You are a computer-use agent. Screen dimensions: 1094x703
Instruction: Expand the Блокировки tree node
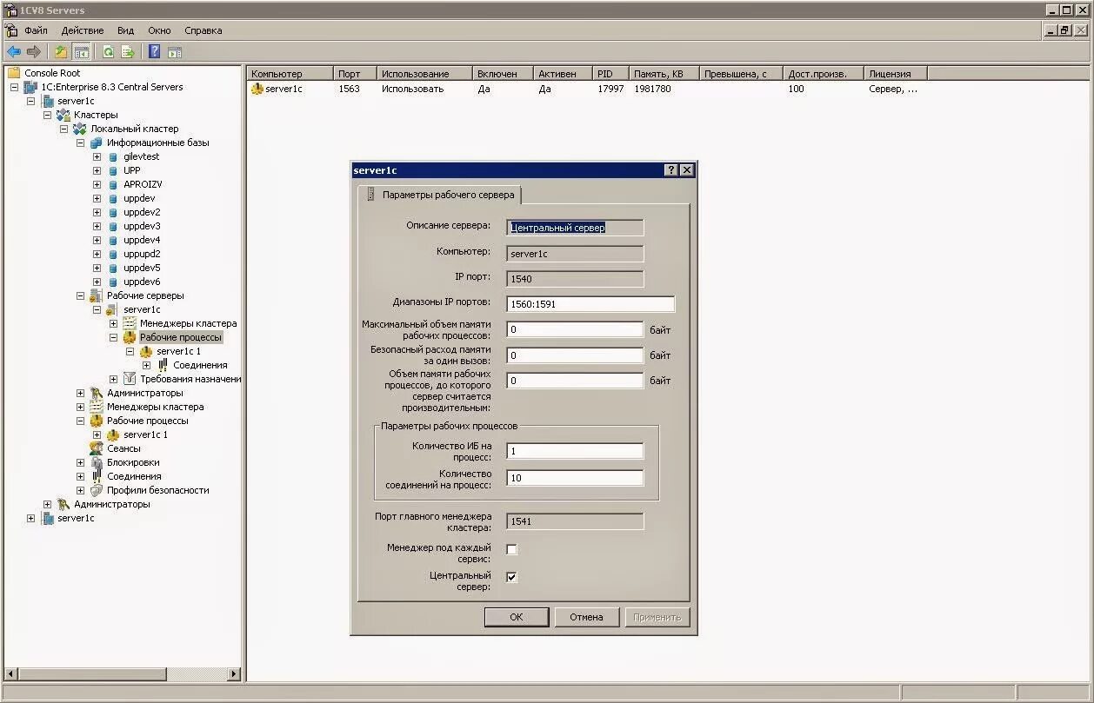tap(80, 462)
